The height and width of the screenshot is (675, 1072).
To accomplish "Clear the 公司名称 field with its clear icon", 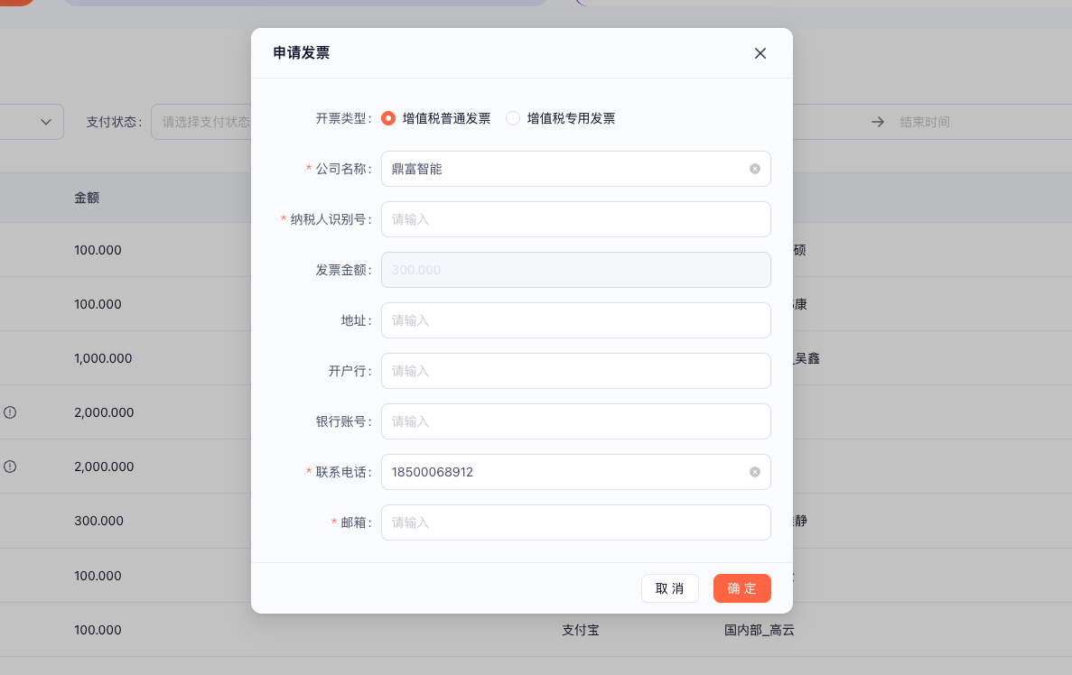I will pos(755,169).
